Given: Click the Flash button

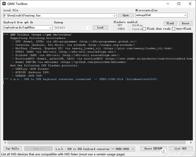Looking at the screenshot, I should pyautogui.click(x=170, y=23).
